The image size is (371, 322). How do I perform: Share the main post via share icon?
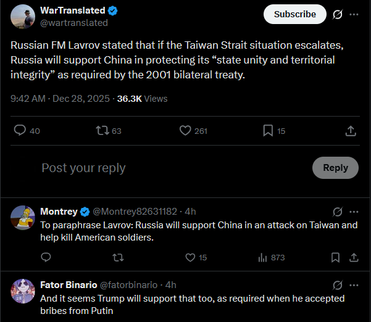click(x=351, y=131)
